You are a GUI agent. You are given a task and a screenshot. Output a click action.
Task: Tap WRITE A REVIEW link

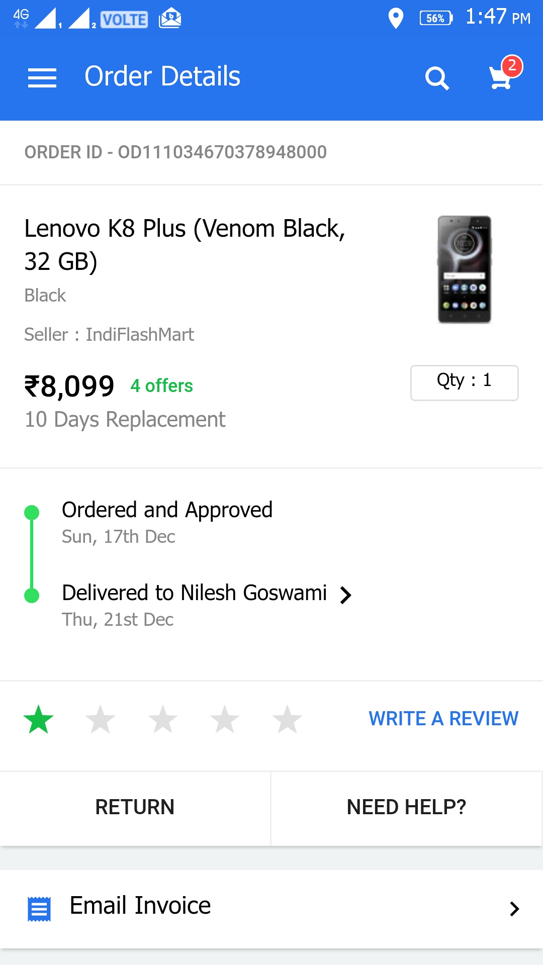click(443, 719)
